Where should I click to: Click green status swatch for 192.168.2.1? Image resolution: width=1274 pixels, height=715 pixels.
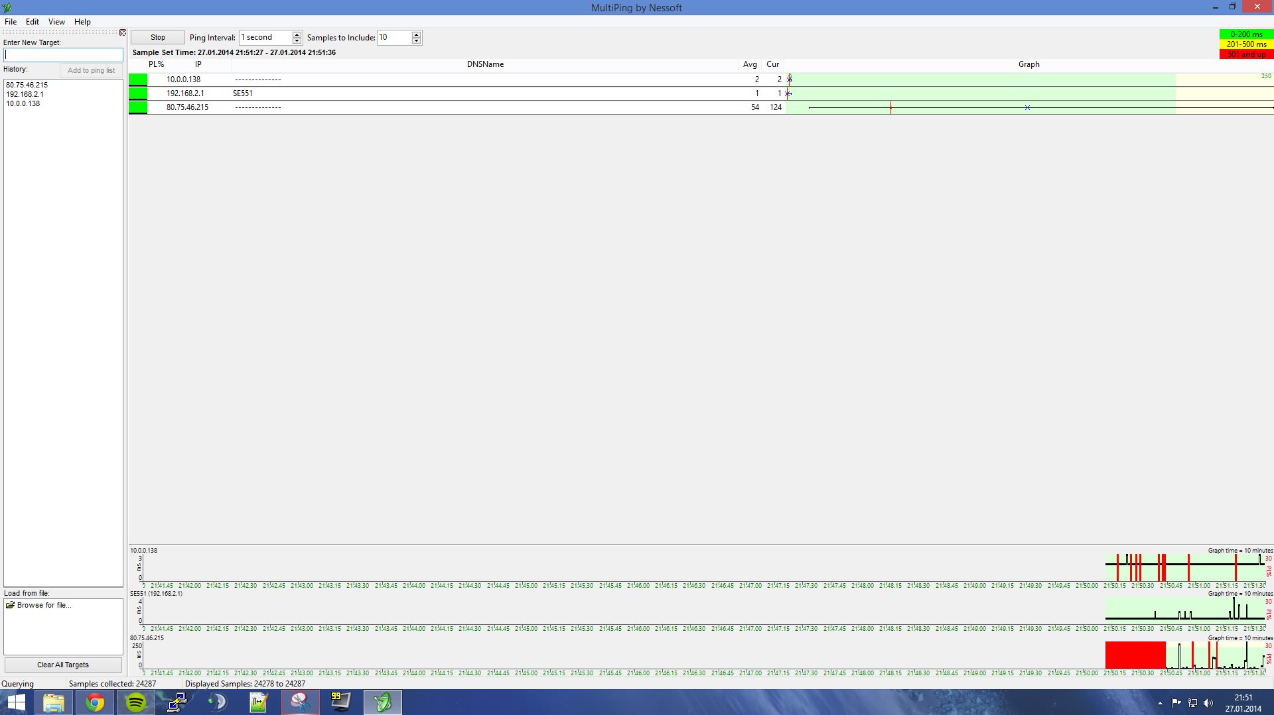click(x=138, y=93)
